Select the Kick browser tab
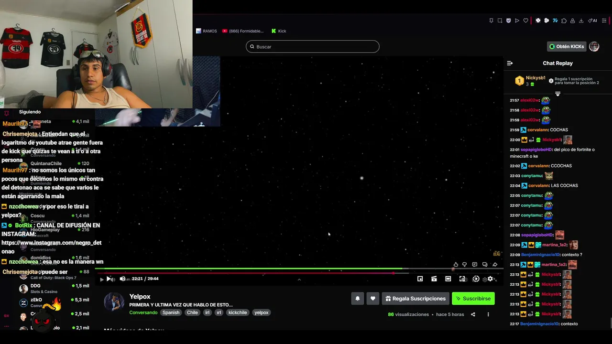 click(x=279, y=31)
